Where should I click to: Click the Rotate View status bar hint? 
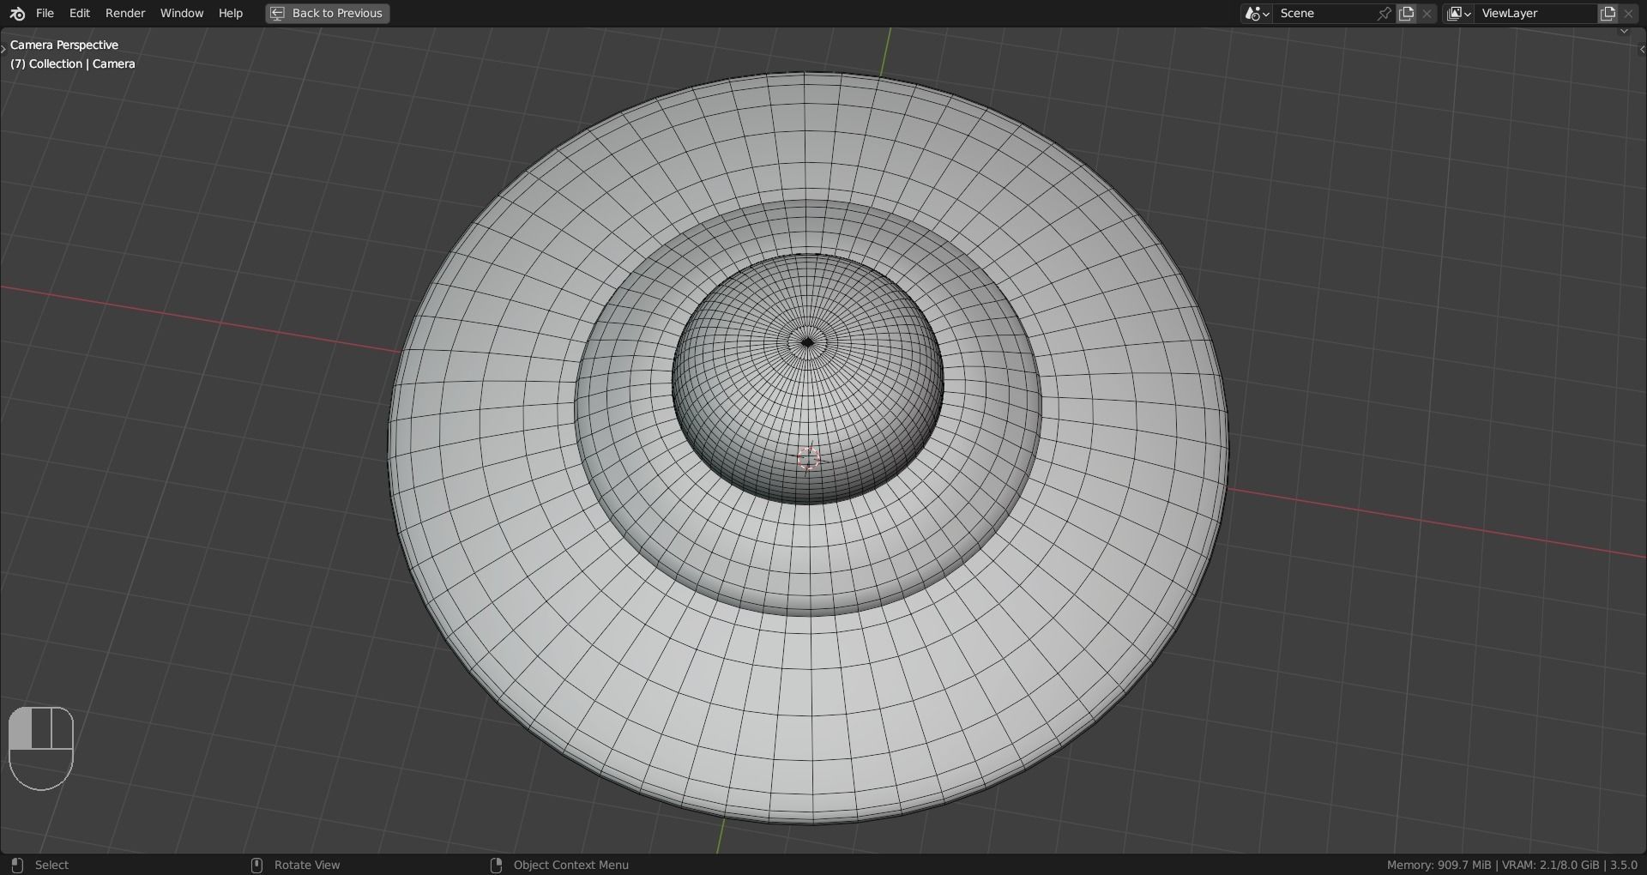click(307, 865)
